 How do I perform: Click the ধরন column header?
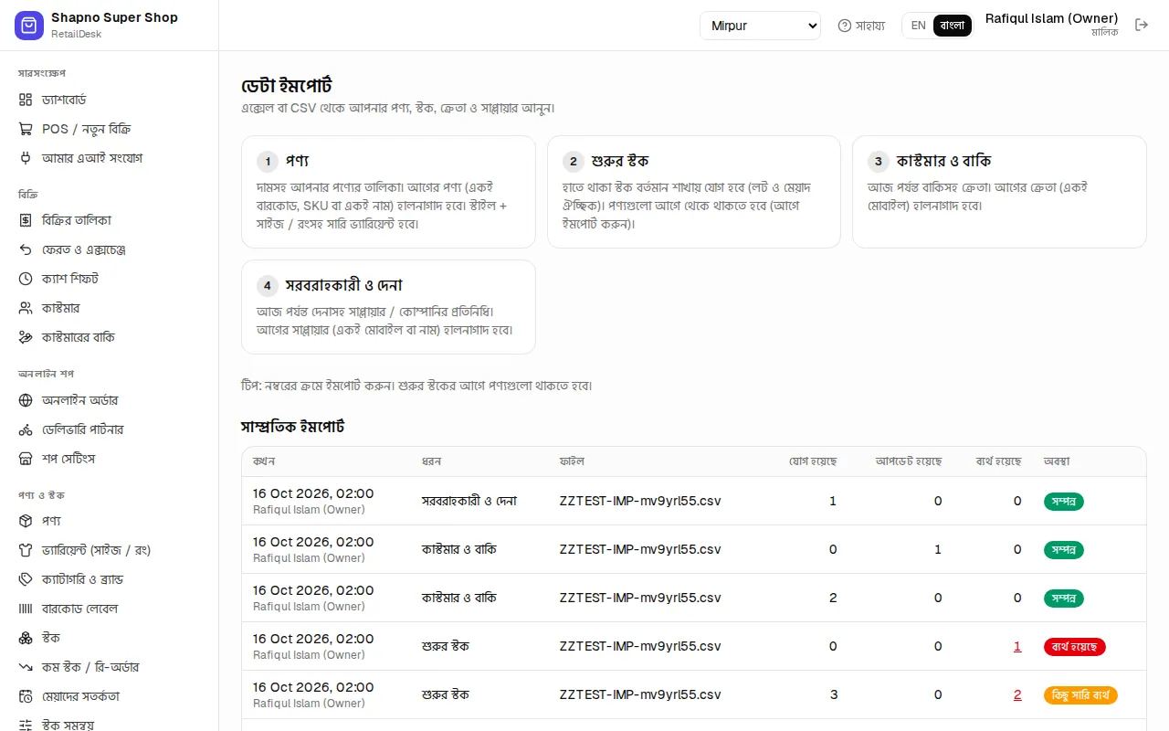point(432,461)
